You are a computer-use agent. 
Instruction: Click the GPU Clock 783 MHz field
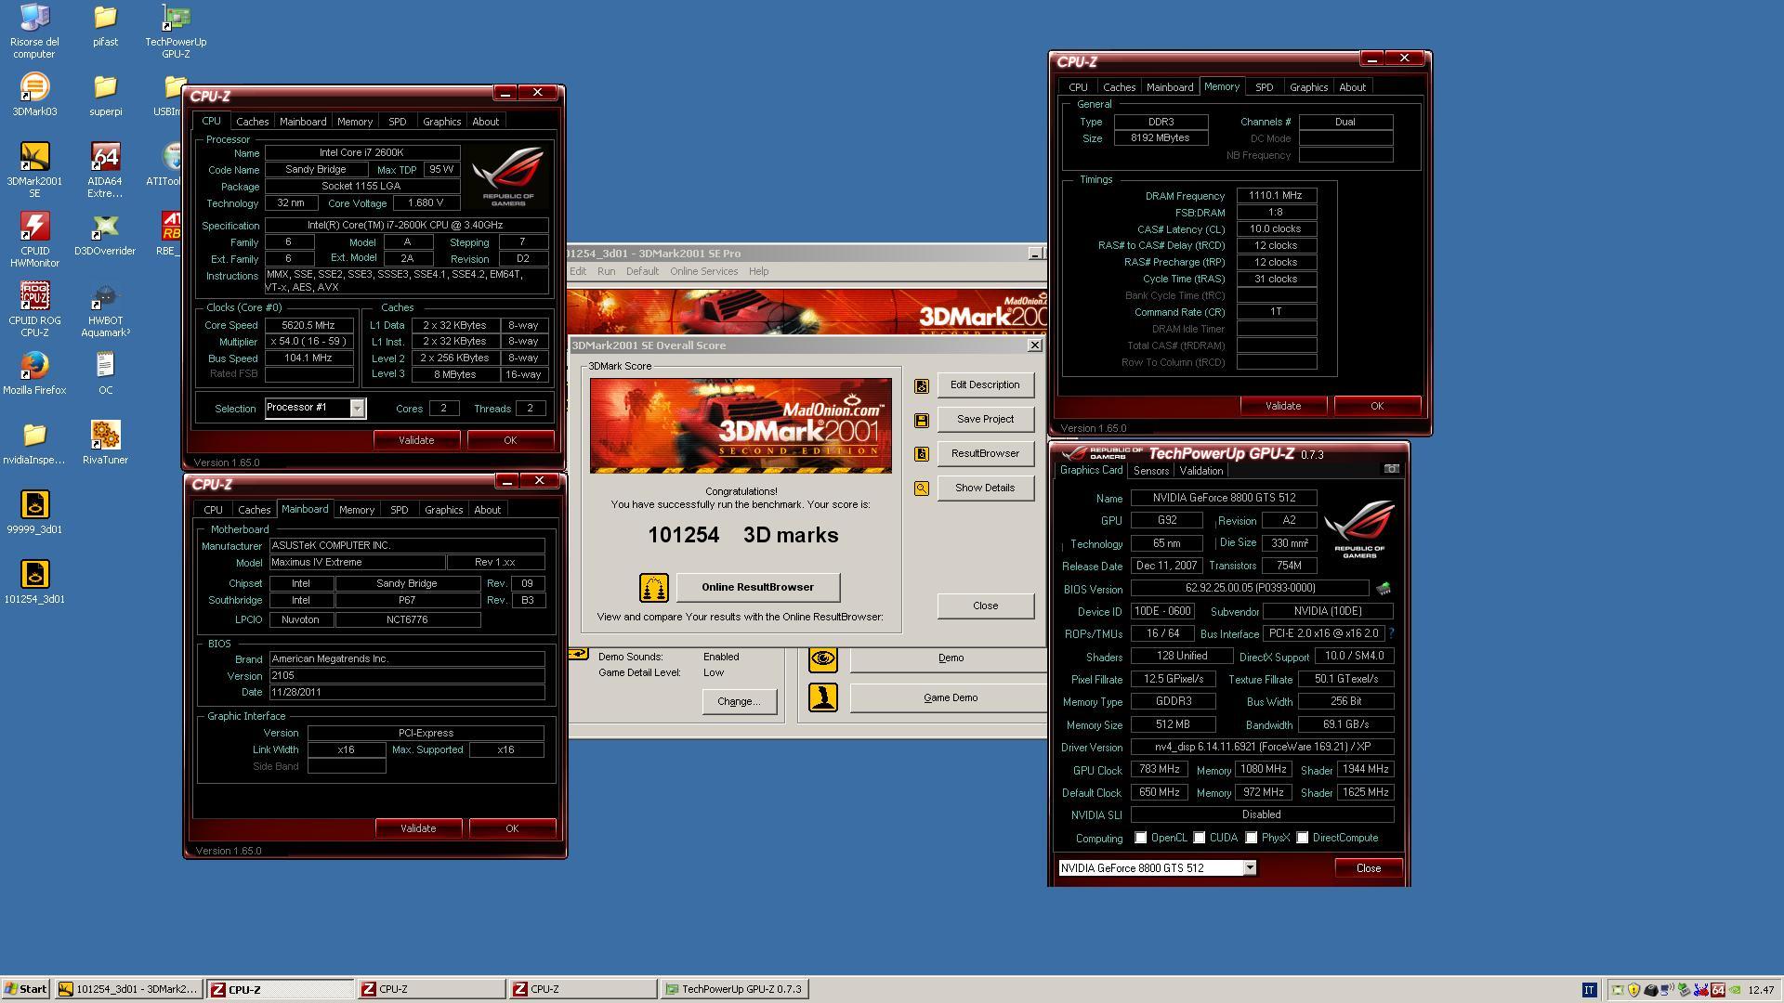click(1159, 769)
